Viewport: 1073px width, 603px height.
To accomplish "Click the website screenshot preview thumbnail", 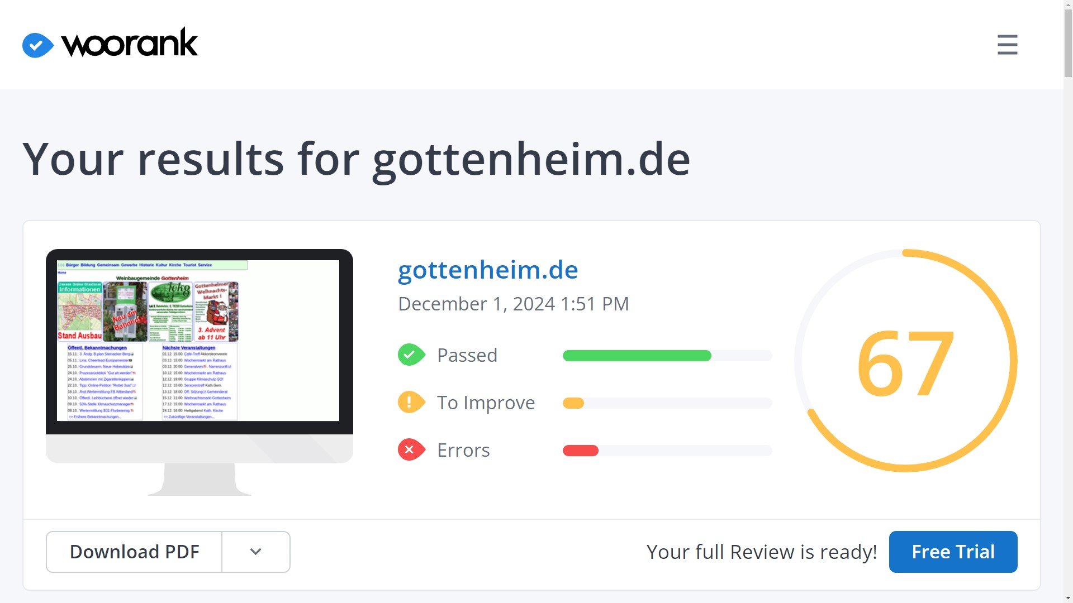I will click(198, 341).
